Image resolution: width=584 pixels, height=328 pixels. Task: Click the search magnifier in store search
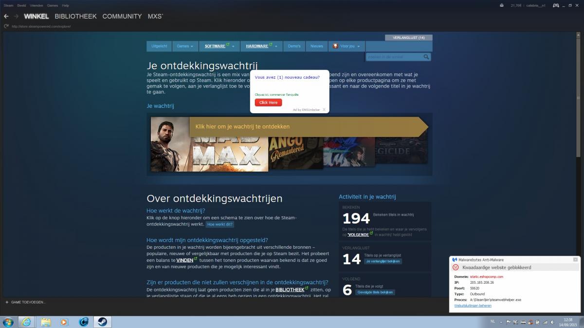[426, 57]
